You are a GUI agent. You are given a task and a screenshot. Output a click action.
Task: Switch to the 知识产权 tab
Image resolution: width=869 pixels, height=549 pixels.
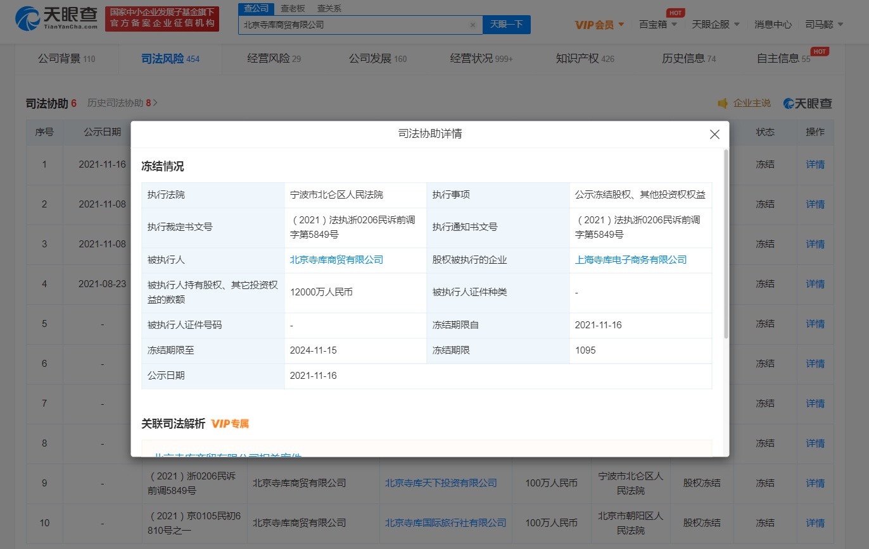tap(585, 59)
